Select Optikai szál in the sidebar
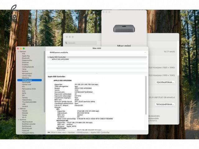199x149 pixels. 26,84
